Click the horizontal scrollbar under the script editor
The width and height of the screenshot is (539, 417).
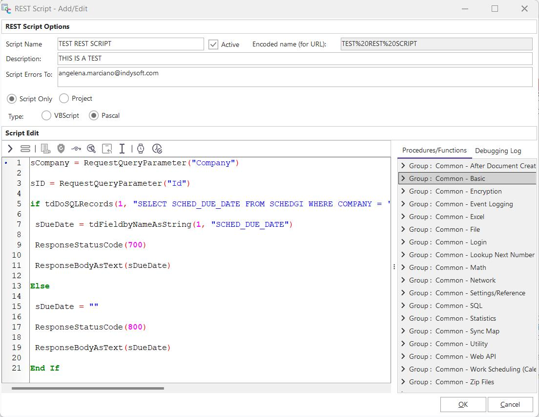88,389
